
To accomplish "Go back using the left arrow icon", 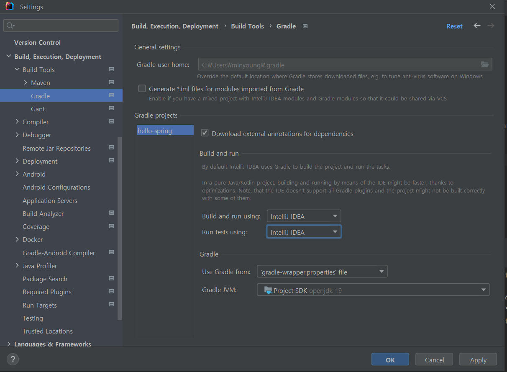I will [x=477, y=26].
